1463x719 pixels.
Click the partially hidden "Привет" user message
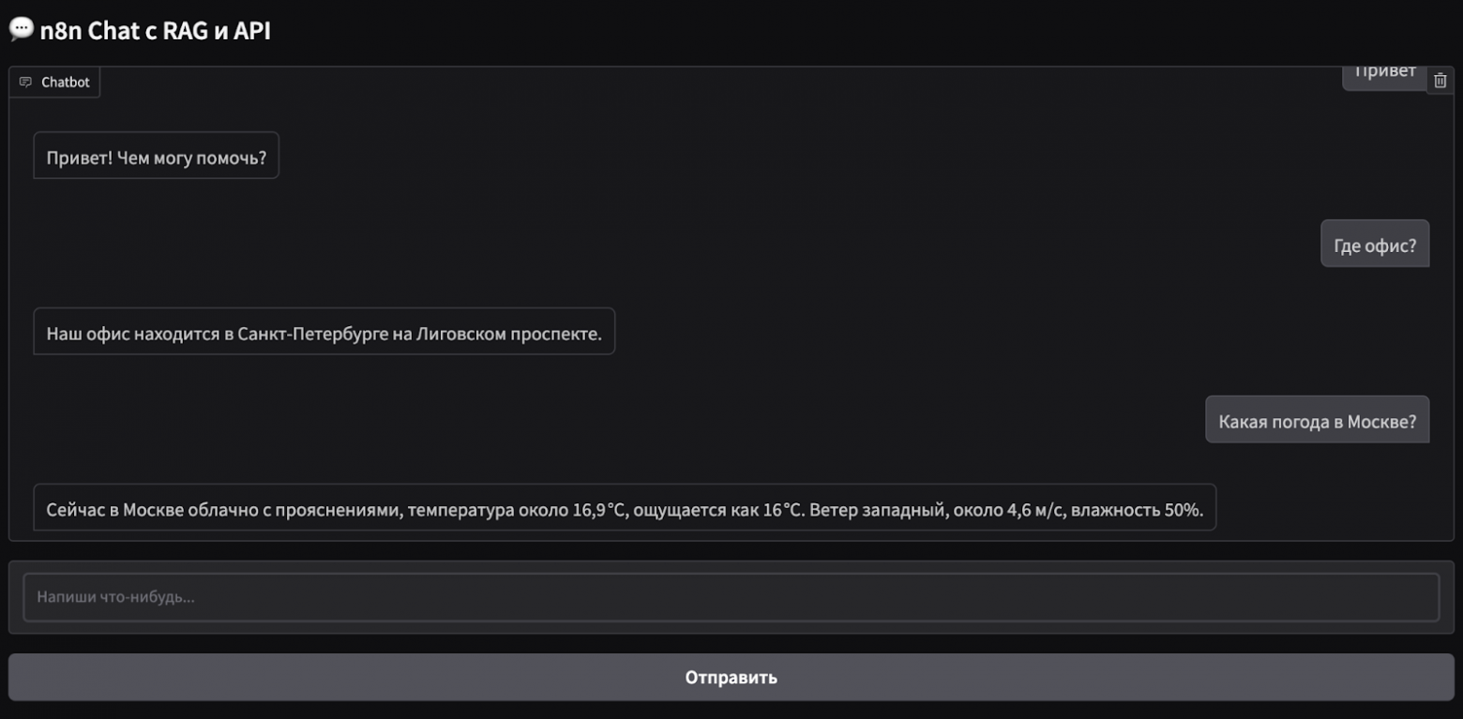point(1384,73)
